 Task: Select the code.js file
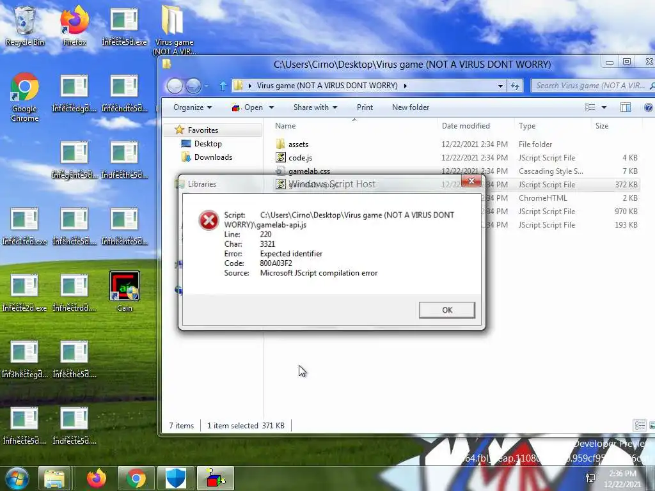[457, 157]
